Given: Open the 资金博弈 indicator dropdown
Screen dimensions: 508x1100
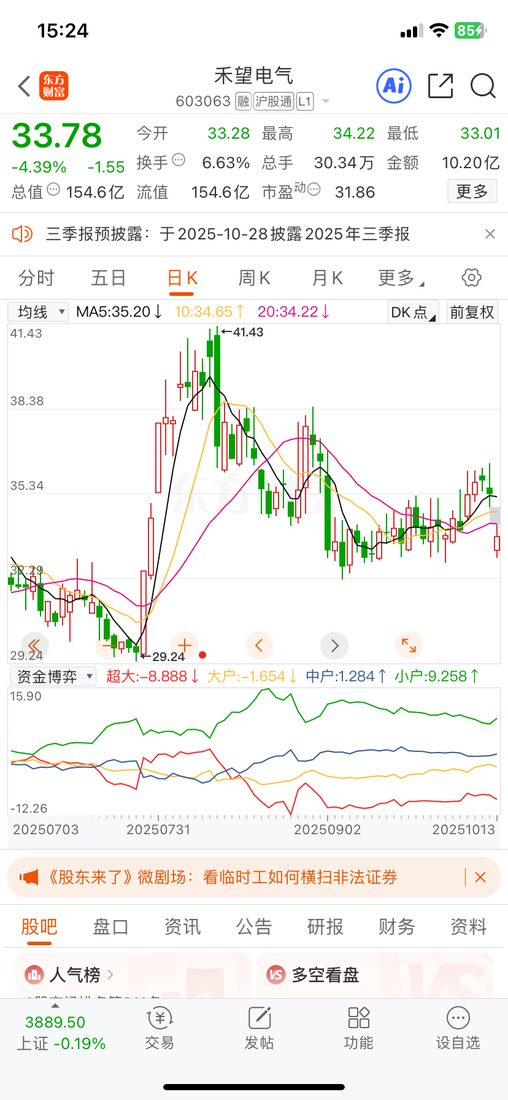Looking at the screenshot, I should 54,676.
